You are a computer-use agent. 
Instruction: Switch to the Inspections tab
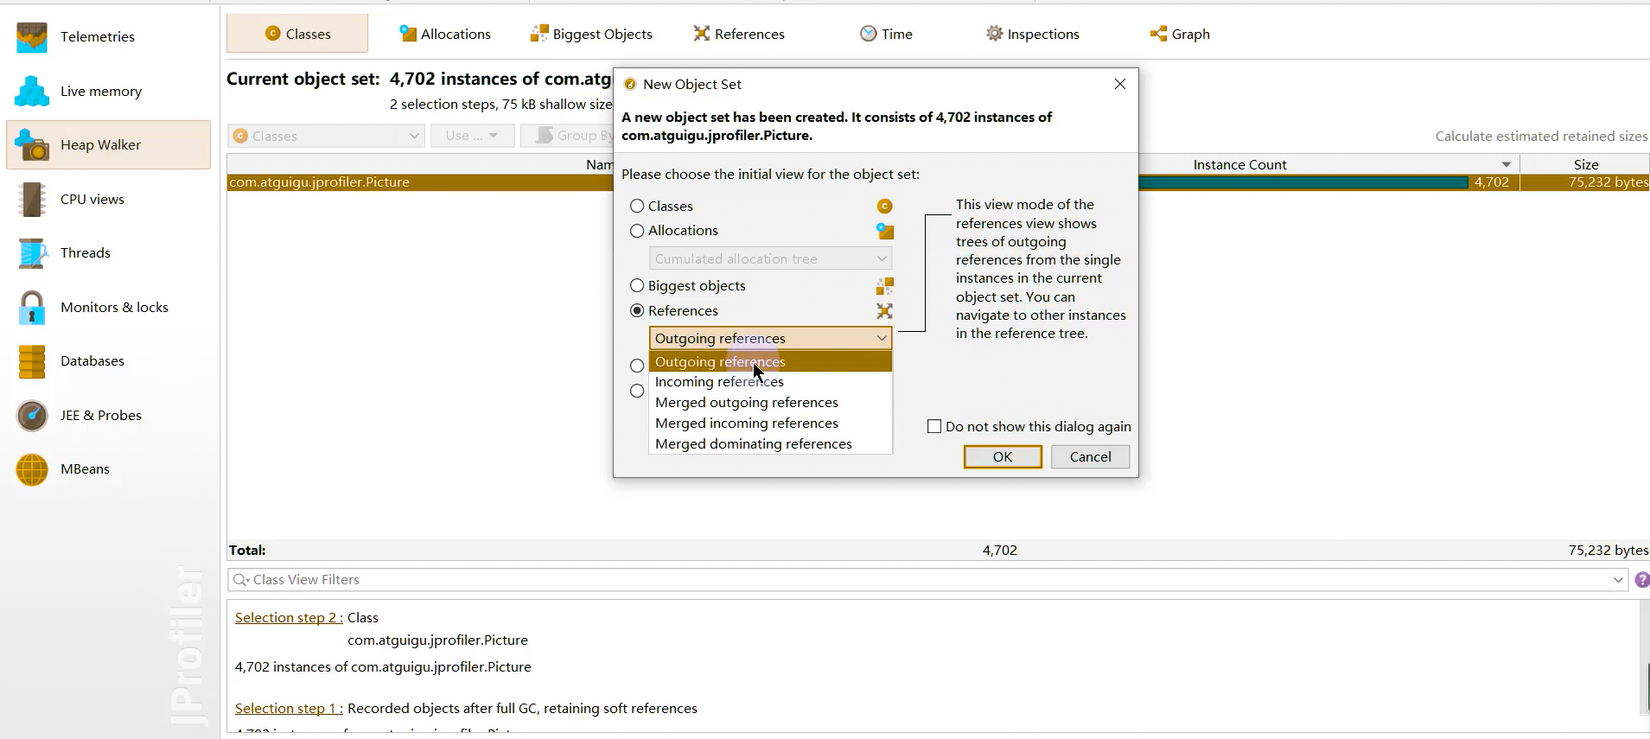[x=1033, y=35]
